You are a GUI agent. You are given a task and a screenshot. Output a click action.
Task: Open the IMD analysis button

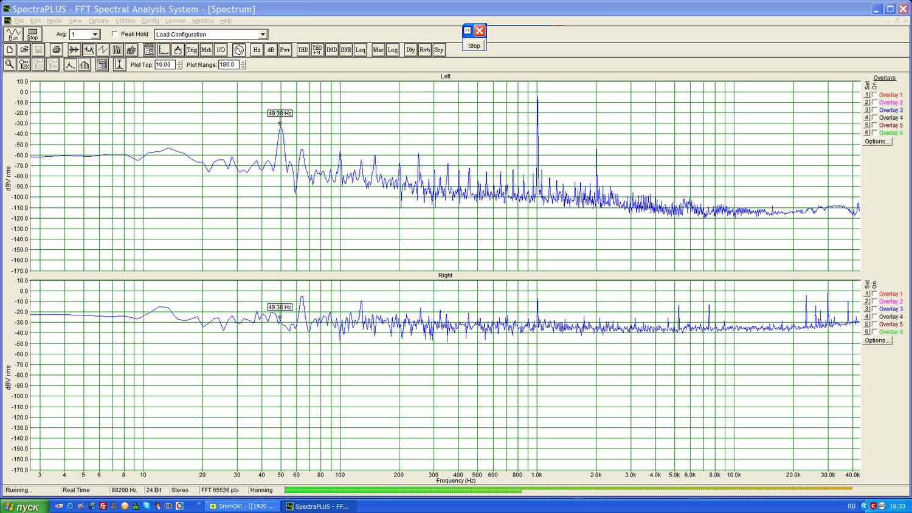[x=331, y=50]
